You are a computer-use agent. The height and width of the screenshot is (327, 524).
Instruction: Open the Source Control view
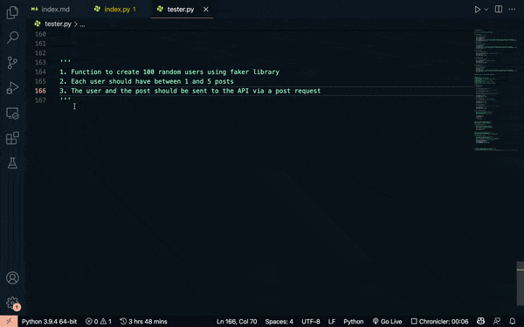pos(12,63)
